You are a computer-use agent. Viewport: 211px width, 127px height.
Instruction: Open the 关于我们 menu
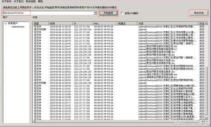19,1
